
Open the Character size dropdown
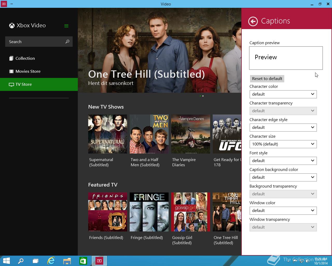pos(283,144)
